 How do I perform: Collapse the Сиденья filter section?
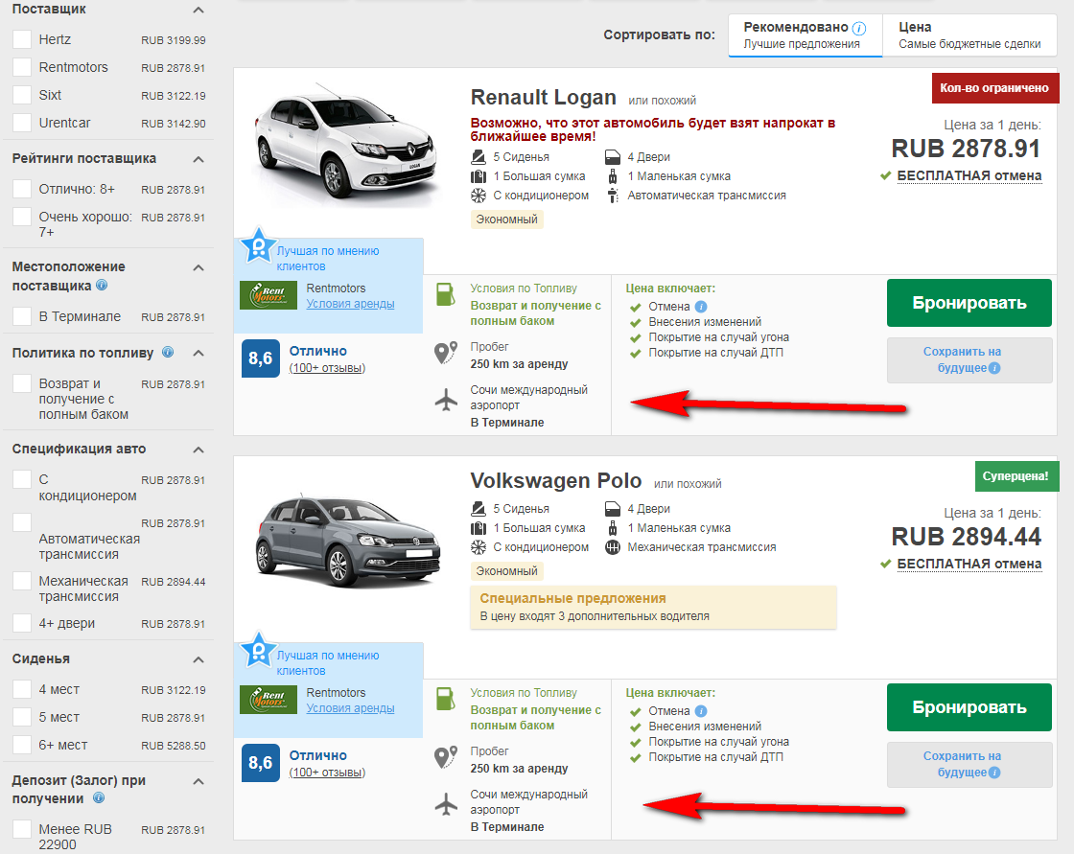point(198,659)
